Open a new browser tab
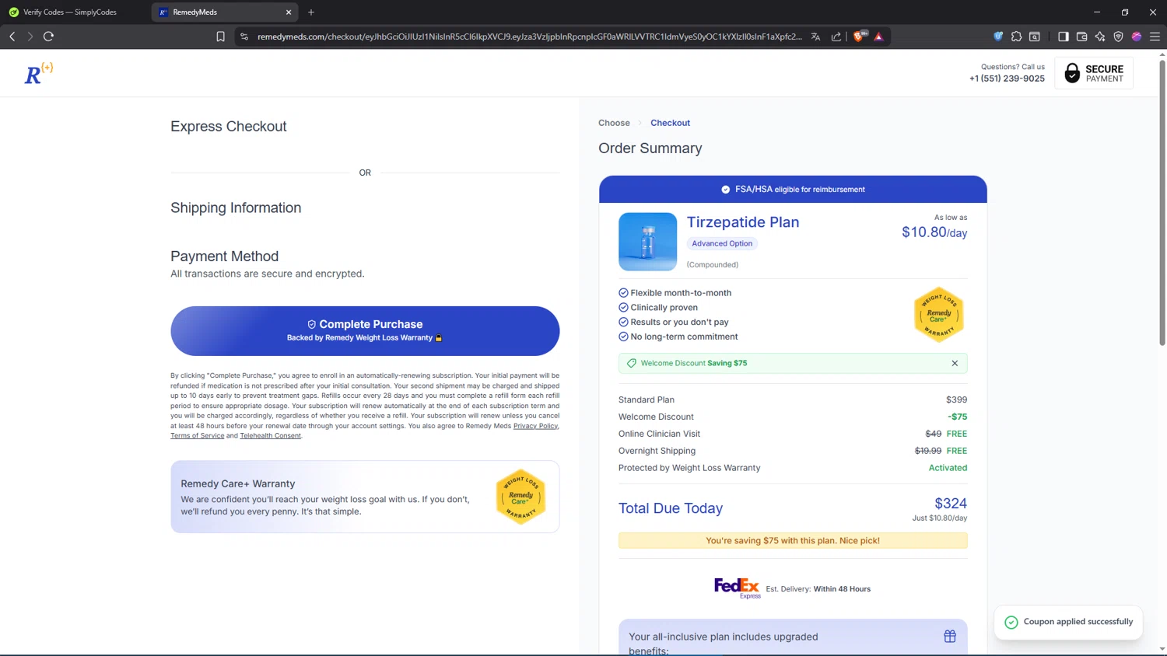 pyautogui.click(x=311, y=12)
